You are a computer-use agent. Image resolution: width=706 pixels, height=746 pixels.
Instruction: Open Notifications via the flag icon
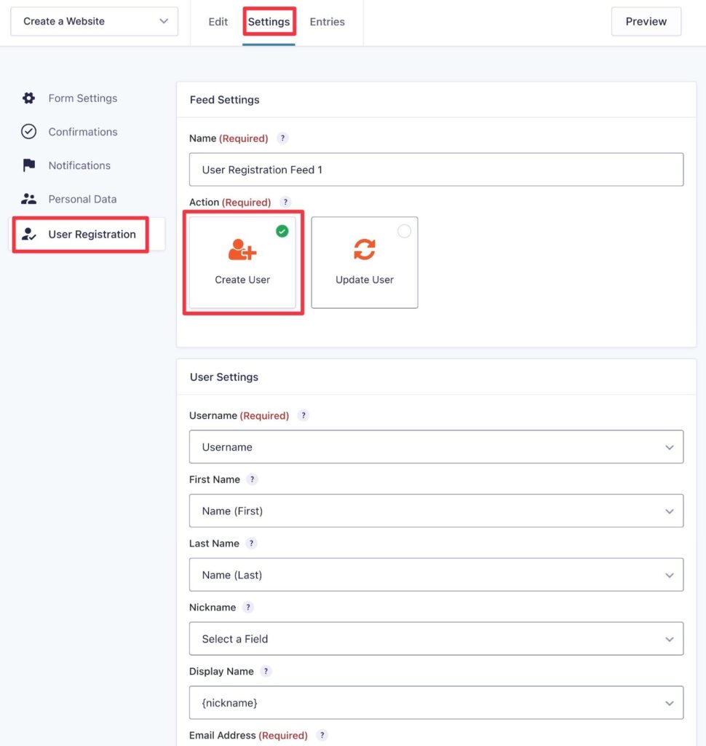point(29,165)
